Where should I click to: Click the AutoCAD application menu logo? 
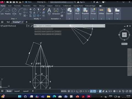point(2,2)
